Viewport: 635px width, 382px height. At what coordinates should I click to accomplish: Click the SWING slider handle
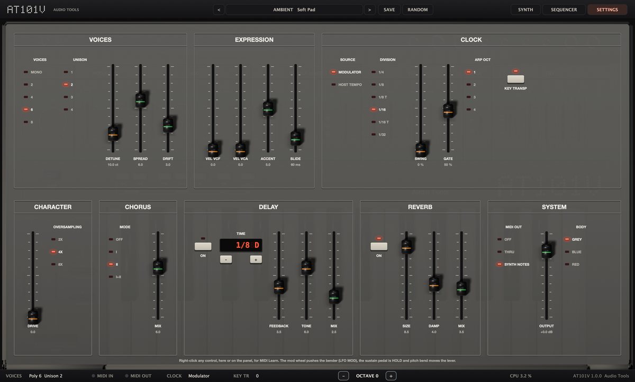421,150
